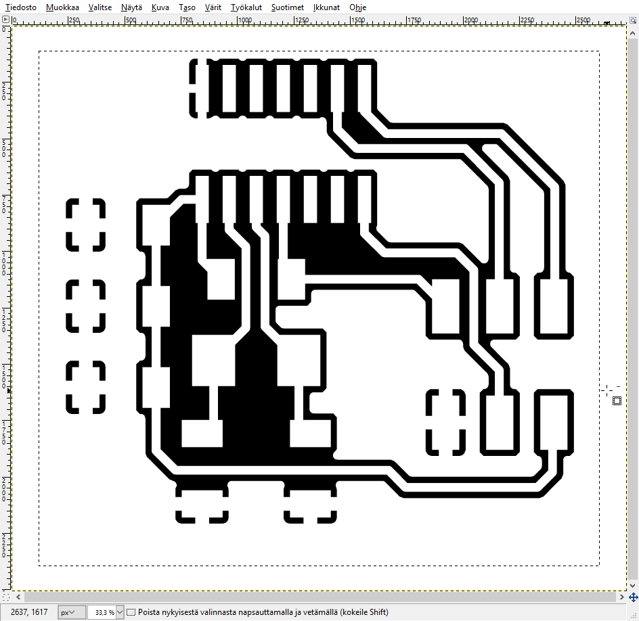This screenshot has width=639, height=621.
Task: Open the Muokkaa menu
Action: pos(62,7)
